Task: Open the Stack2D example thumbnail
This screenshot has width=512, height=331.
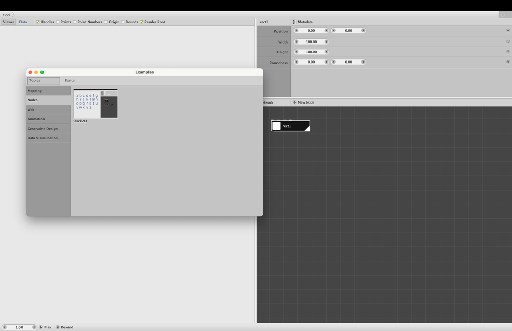Action: point(95,104)
